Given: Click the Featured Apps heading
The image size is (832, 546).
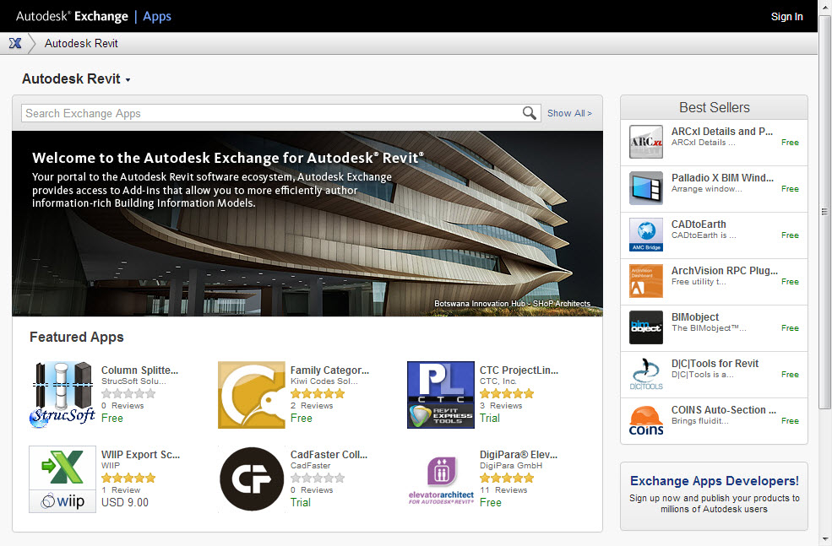Looking at the screenshot, I should [x=76, y=338].
